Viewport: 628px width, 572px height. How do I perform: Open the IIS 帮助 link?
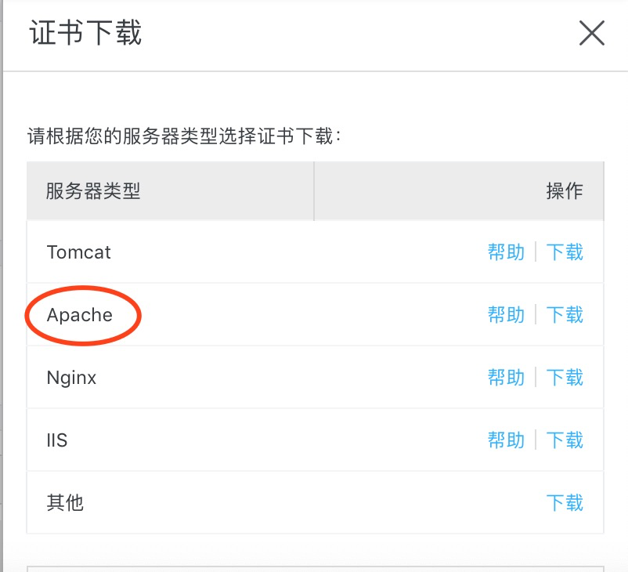pyautogui.click(x=506, y=440)
